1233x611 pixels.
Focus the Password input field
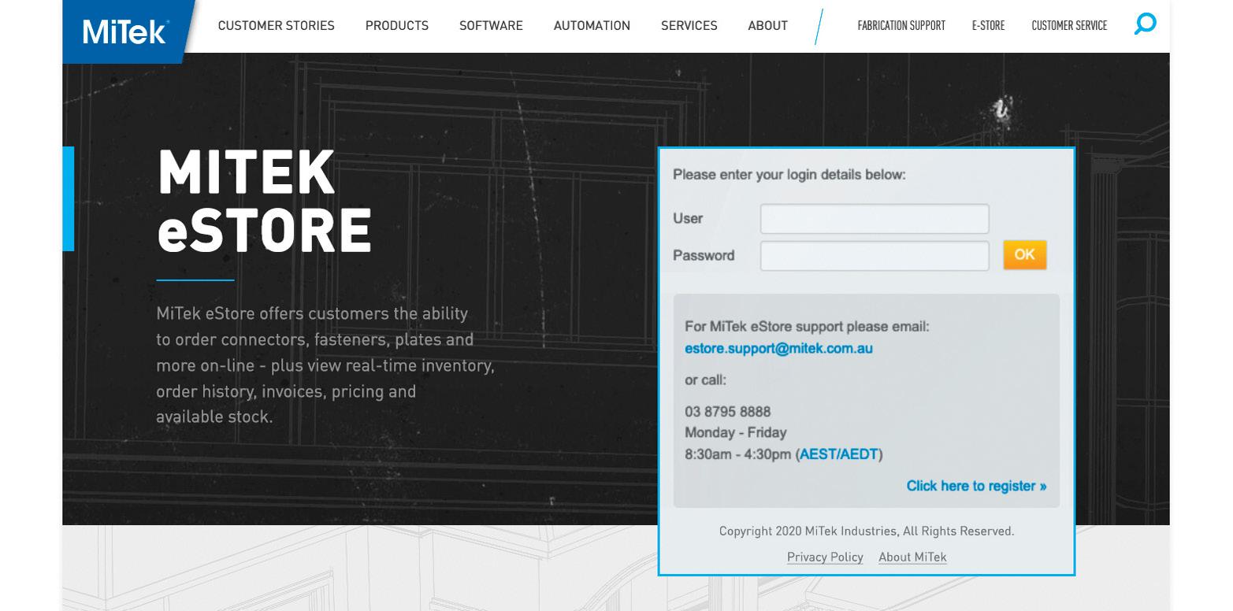click(x=875, y=256)
